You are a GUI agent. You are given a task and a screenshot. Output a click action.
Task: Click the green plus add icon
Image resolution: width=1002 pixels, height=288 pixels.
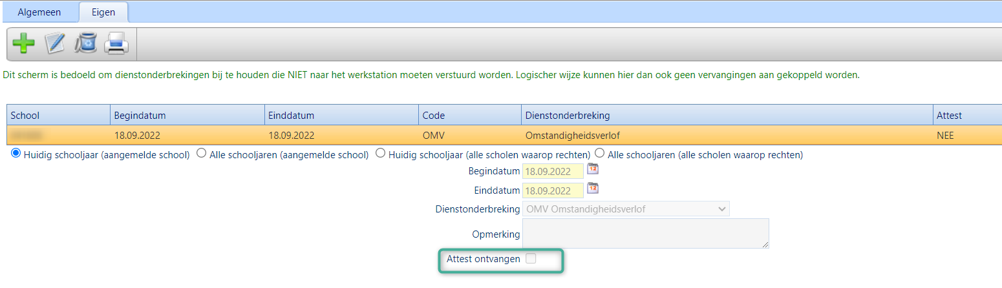[24, 44]
